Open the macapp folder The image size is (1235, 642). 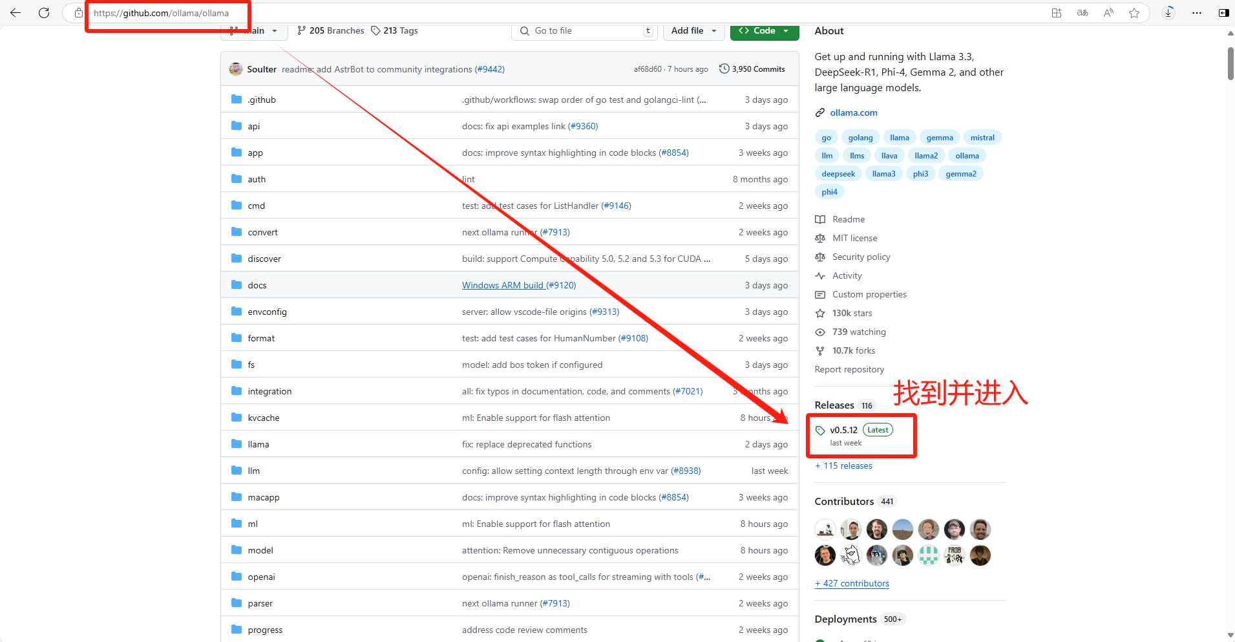[264, 497]
